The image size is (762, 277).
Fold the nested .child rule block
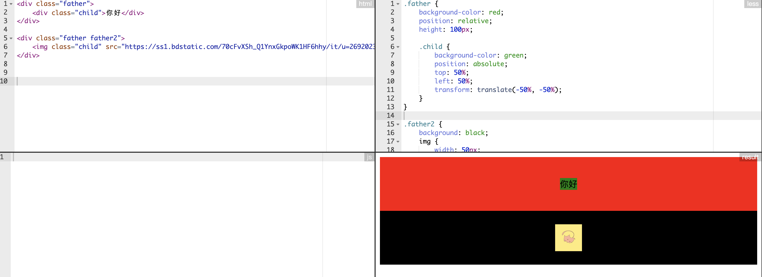coord(398,47)
